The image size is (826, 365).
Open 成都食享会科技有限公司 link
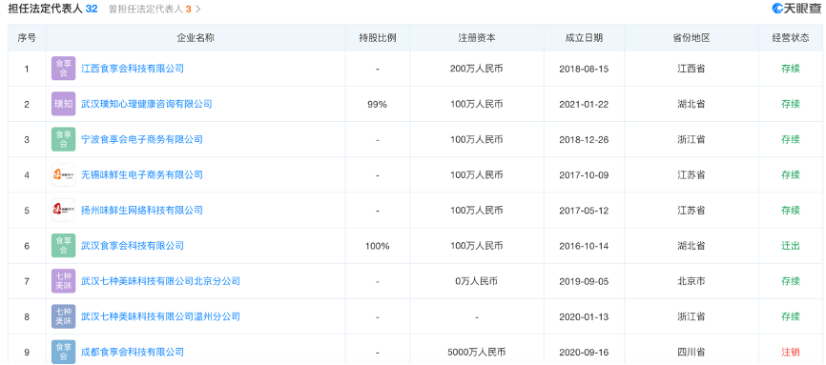coord(133,352)
